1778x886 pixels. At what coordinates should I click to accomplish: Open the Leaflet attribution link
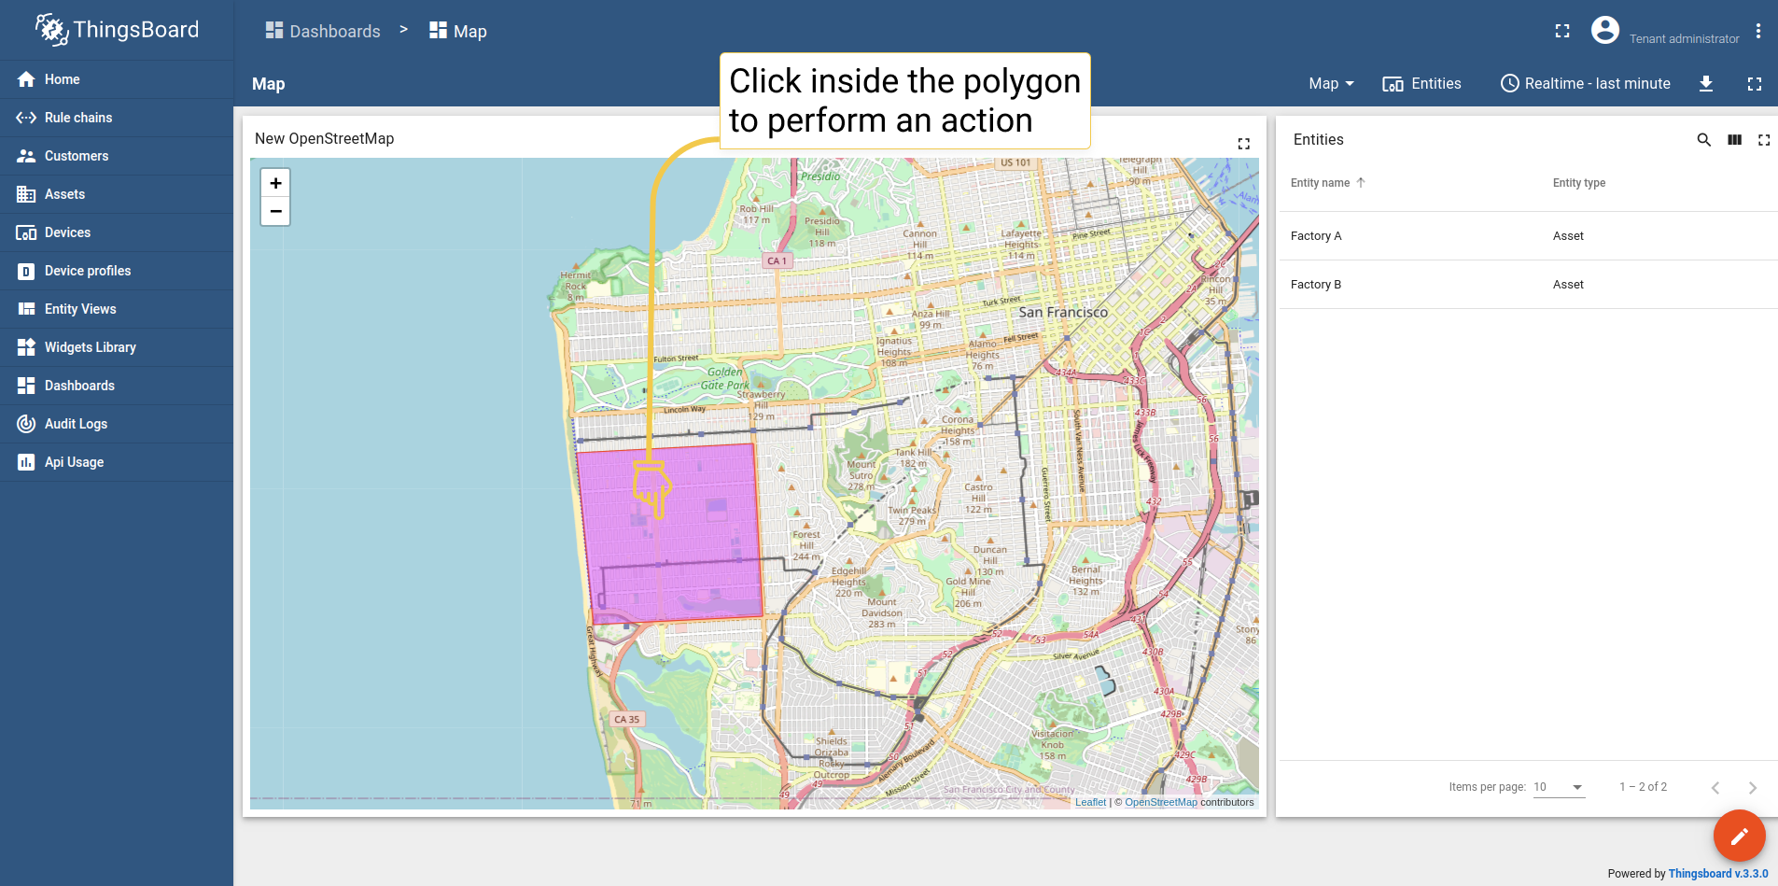click(1090, 802)
